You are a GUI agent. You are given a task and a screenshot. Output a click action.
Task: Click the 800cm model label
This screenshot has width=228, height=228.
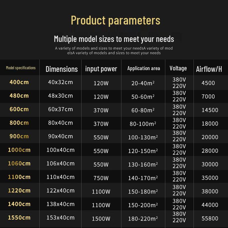click(x=19, y=123)
